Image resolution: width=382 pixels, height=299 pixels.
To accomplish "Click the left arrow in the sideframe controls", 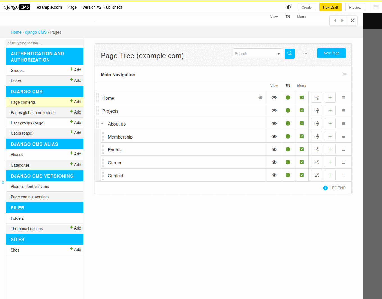I will tap(335, 21).
